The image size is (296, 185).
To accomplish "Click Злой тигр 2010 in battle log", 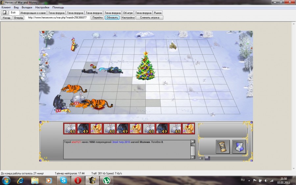I will pos(121,142).
